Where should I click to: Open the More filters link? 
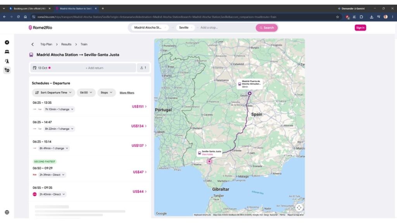coord(127,93)
